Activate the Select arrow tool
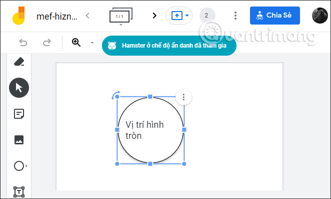The image size is (331, 199). coord(19,88)
